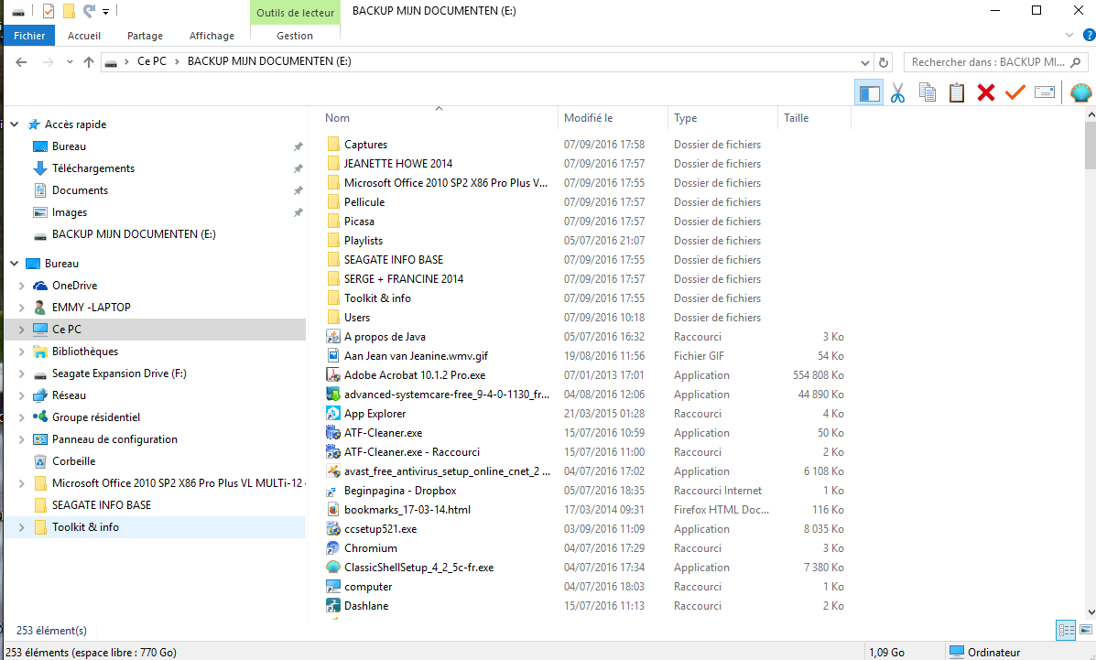The image size is (1096, 660).
Task: Click the vertical scrollbar of file list
Action: [x=1090, y=363]
